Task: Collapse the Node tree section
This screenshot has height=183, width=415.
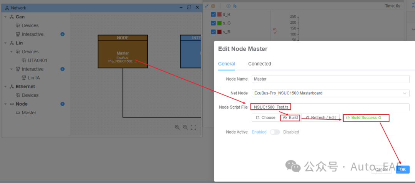Action: click(x=5, y=104)
